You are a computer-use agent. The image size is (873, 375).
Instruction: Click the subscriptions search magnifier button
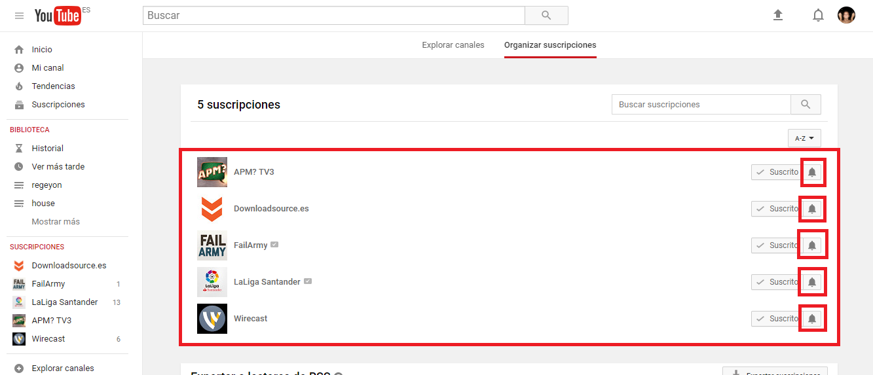click(x=806, y=105)
